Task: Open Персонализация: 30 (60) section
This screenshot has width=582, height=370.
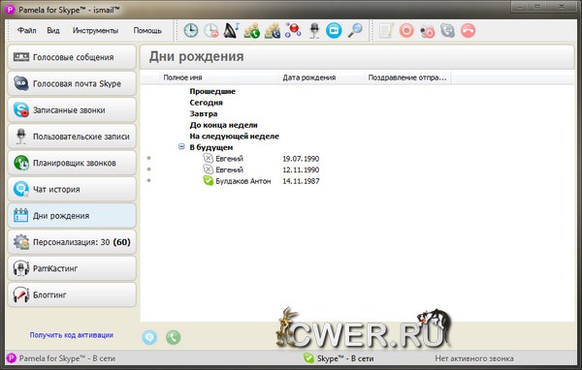Action: coord(72,242)
